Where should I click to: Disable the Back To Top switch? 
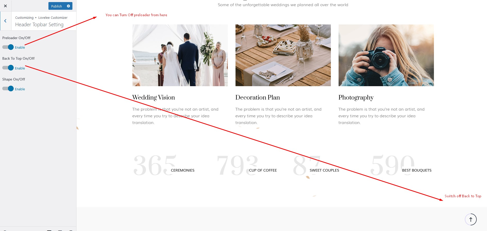tap(8, 68)
